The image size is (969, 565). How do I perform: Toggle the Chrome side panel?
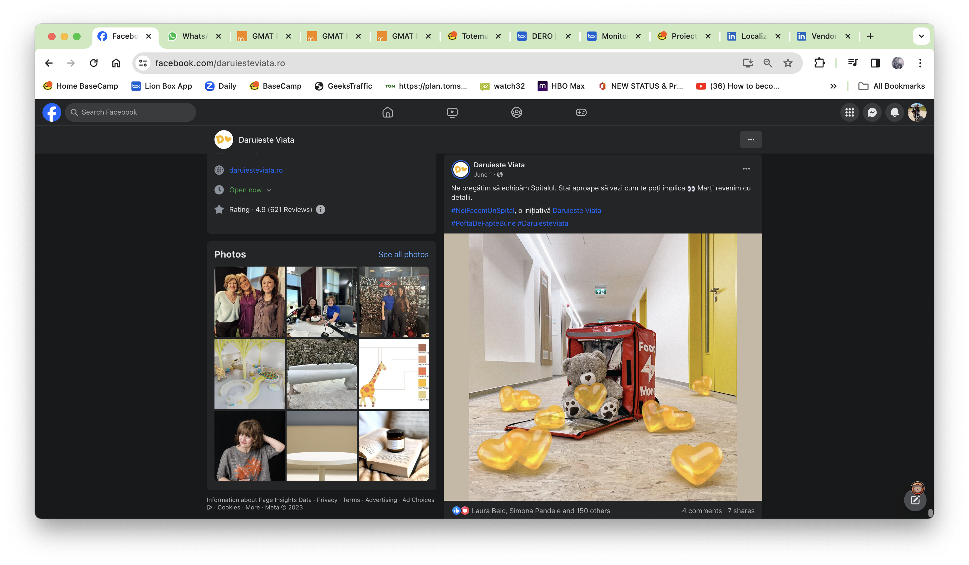point(875,63)
